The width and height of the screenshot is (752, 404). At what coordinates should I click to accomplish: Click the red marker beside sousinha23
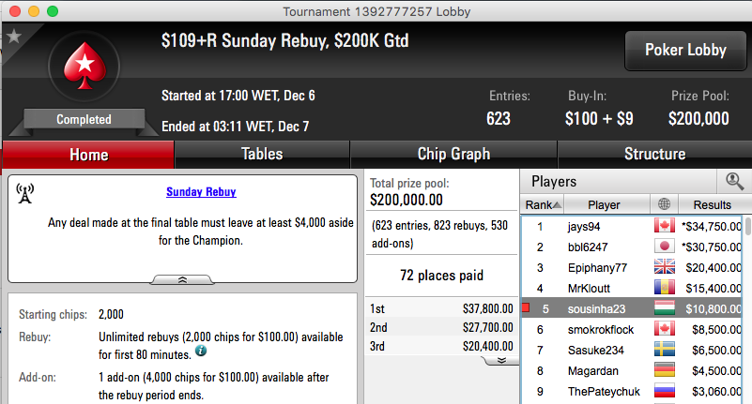coord(526,307)
